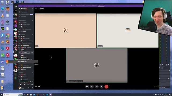Click the button in purple banner
This screenshot has height=96, width=172.
click(x=101, y=6)
